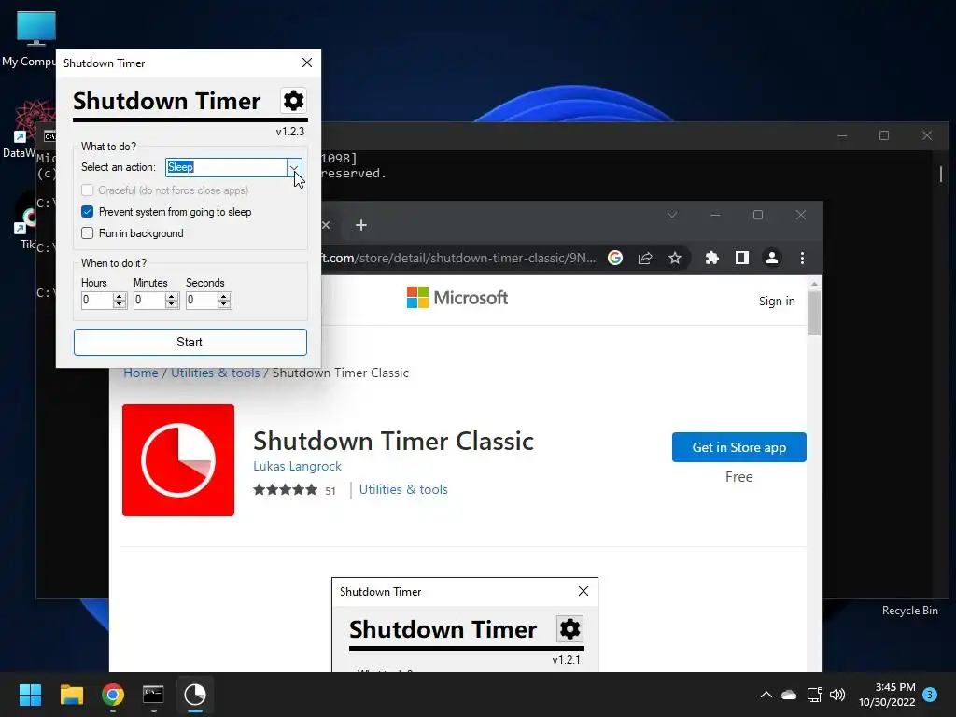
Task: Select Recycle Bin desktop label
Action: coord(909,611)
